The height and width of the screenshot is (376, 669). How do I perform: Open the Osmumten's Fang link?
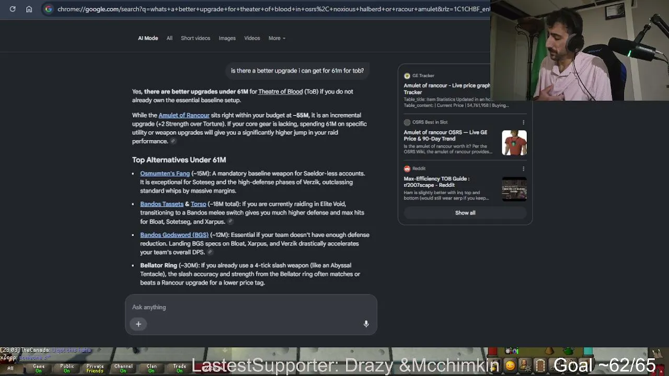point(165,173)
